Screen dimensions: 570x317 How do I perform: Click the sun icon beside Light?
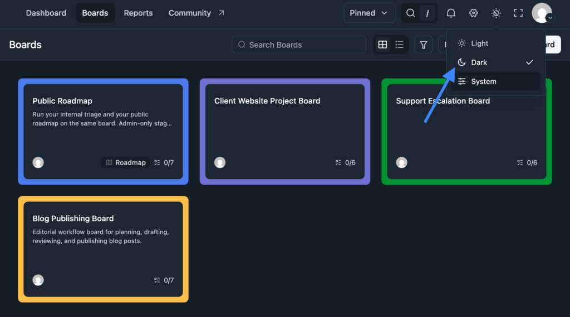click(x=461, y=43)
